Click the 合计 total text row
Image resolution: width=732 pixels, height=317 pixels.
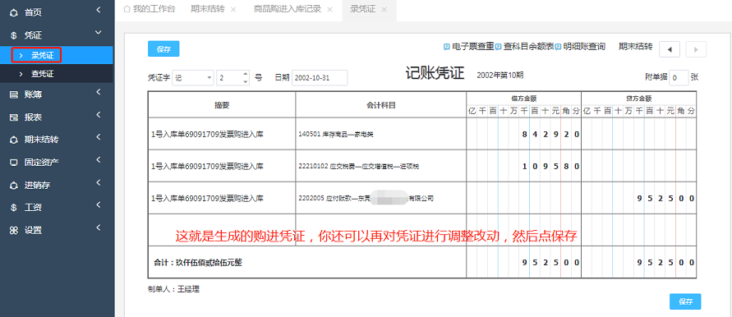pos(198,263)
